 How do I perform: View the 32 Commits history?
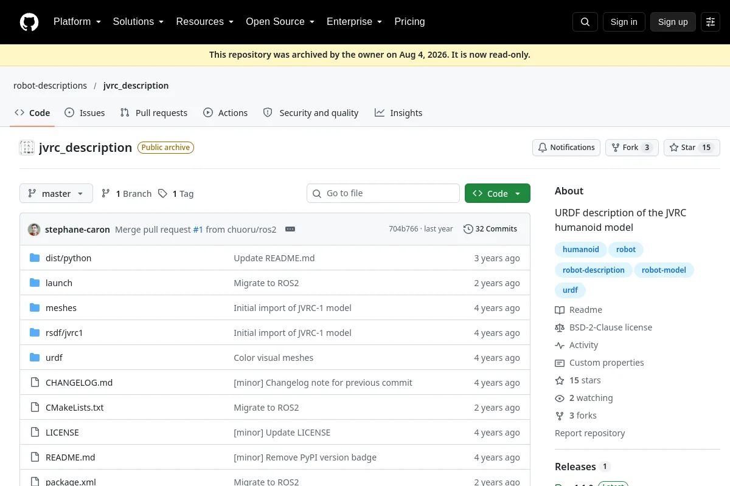pos(490,229)
